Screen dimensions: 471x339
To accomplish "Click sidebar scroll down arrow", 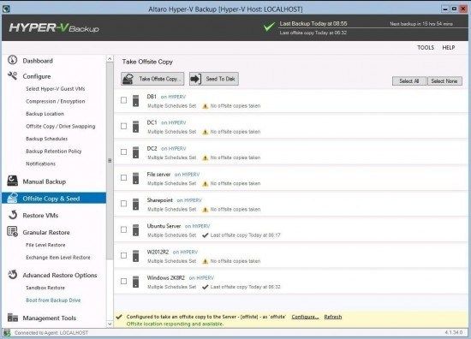I will [x=110, y=324].
